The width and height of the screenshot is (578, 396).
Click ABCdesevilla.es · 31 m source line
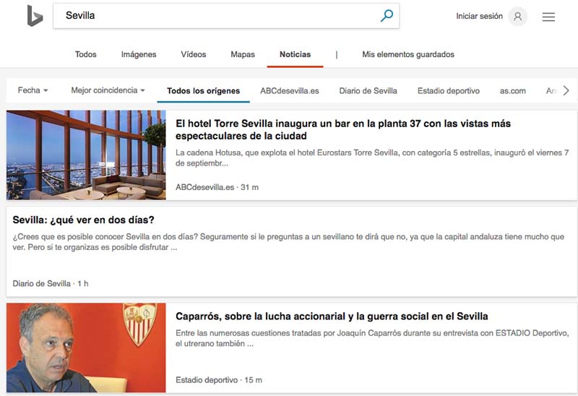coord(217,187)
